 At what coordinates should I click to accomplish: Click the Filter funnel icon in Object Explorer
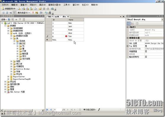pyautogui.click(x=20, y=19)
